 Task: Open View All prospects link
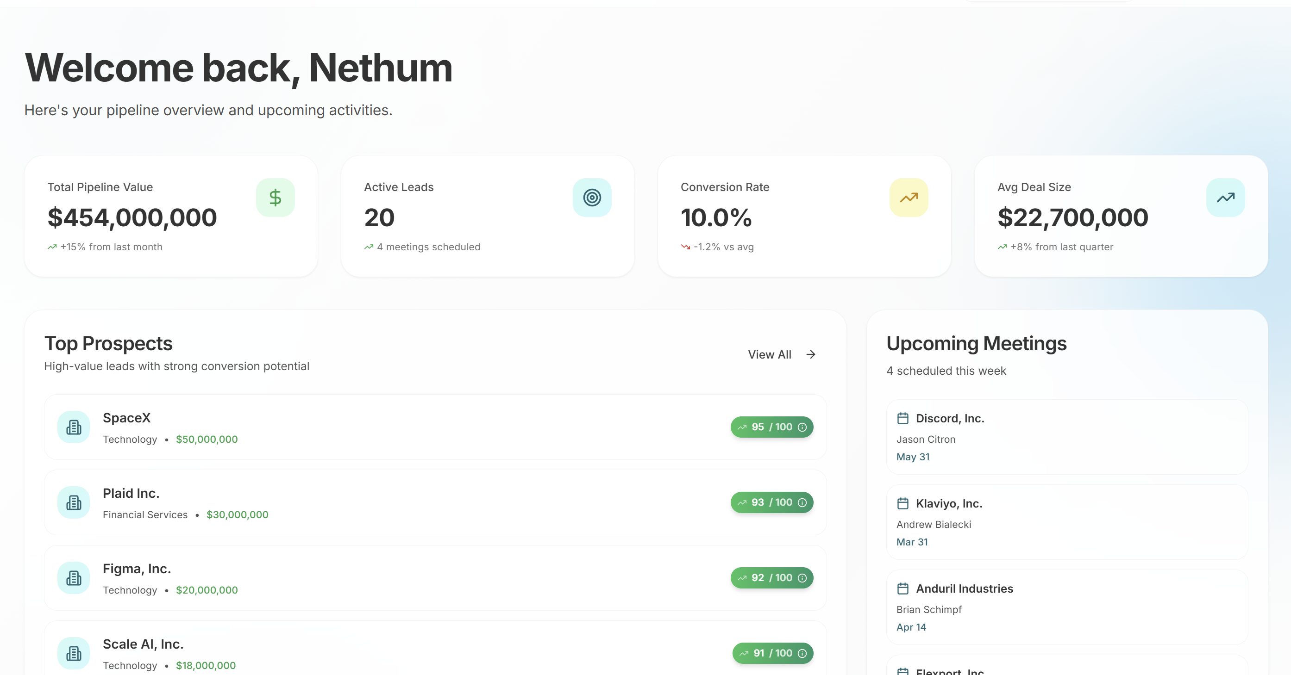(770, 354)
